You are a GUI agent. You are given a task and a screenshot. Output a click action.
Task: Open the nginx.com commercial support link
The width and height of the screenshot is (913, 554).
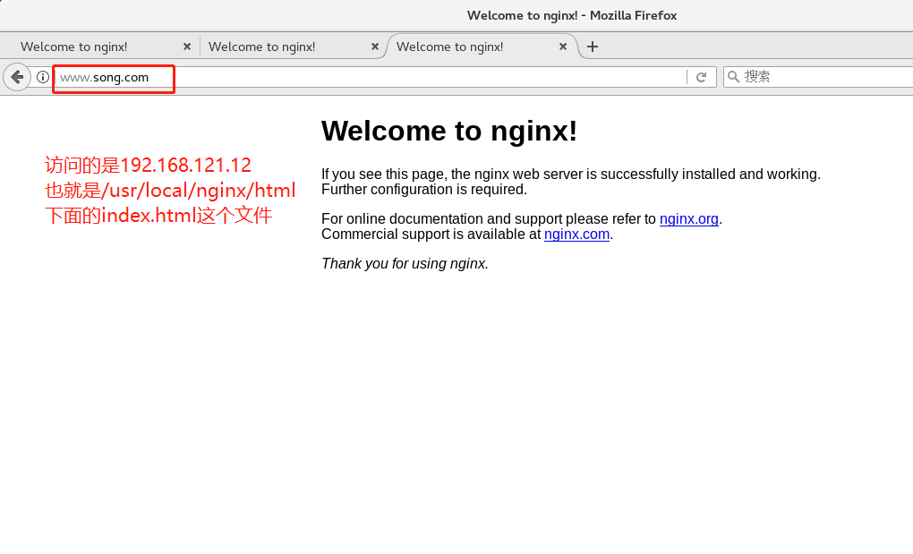pyautogui.click(x=576, y=234)
